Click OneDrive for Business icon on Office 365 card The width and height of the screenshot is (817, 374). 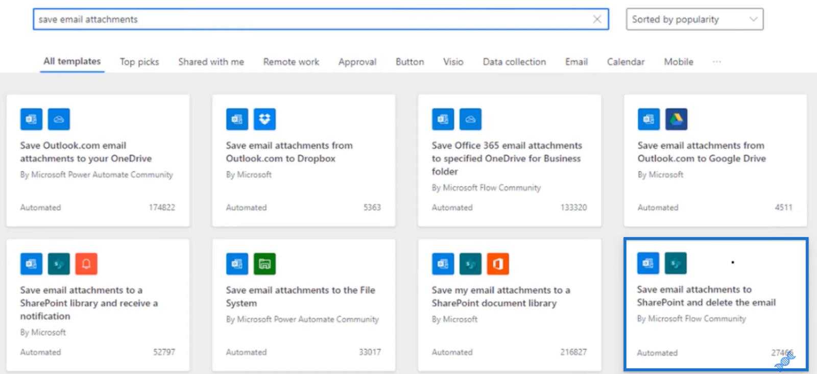pos(470,119)
